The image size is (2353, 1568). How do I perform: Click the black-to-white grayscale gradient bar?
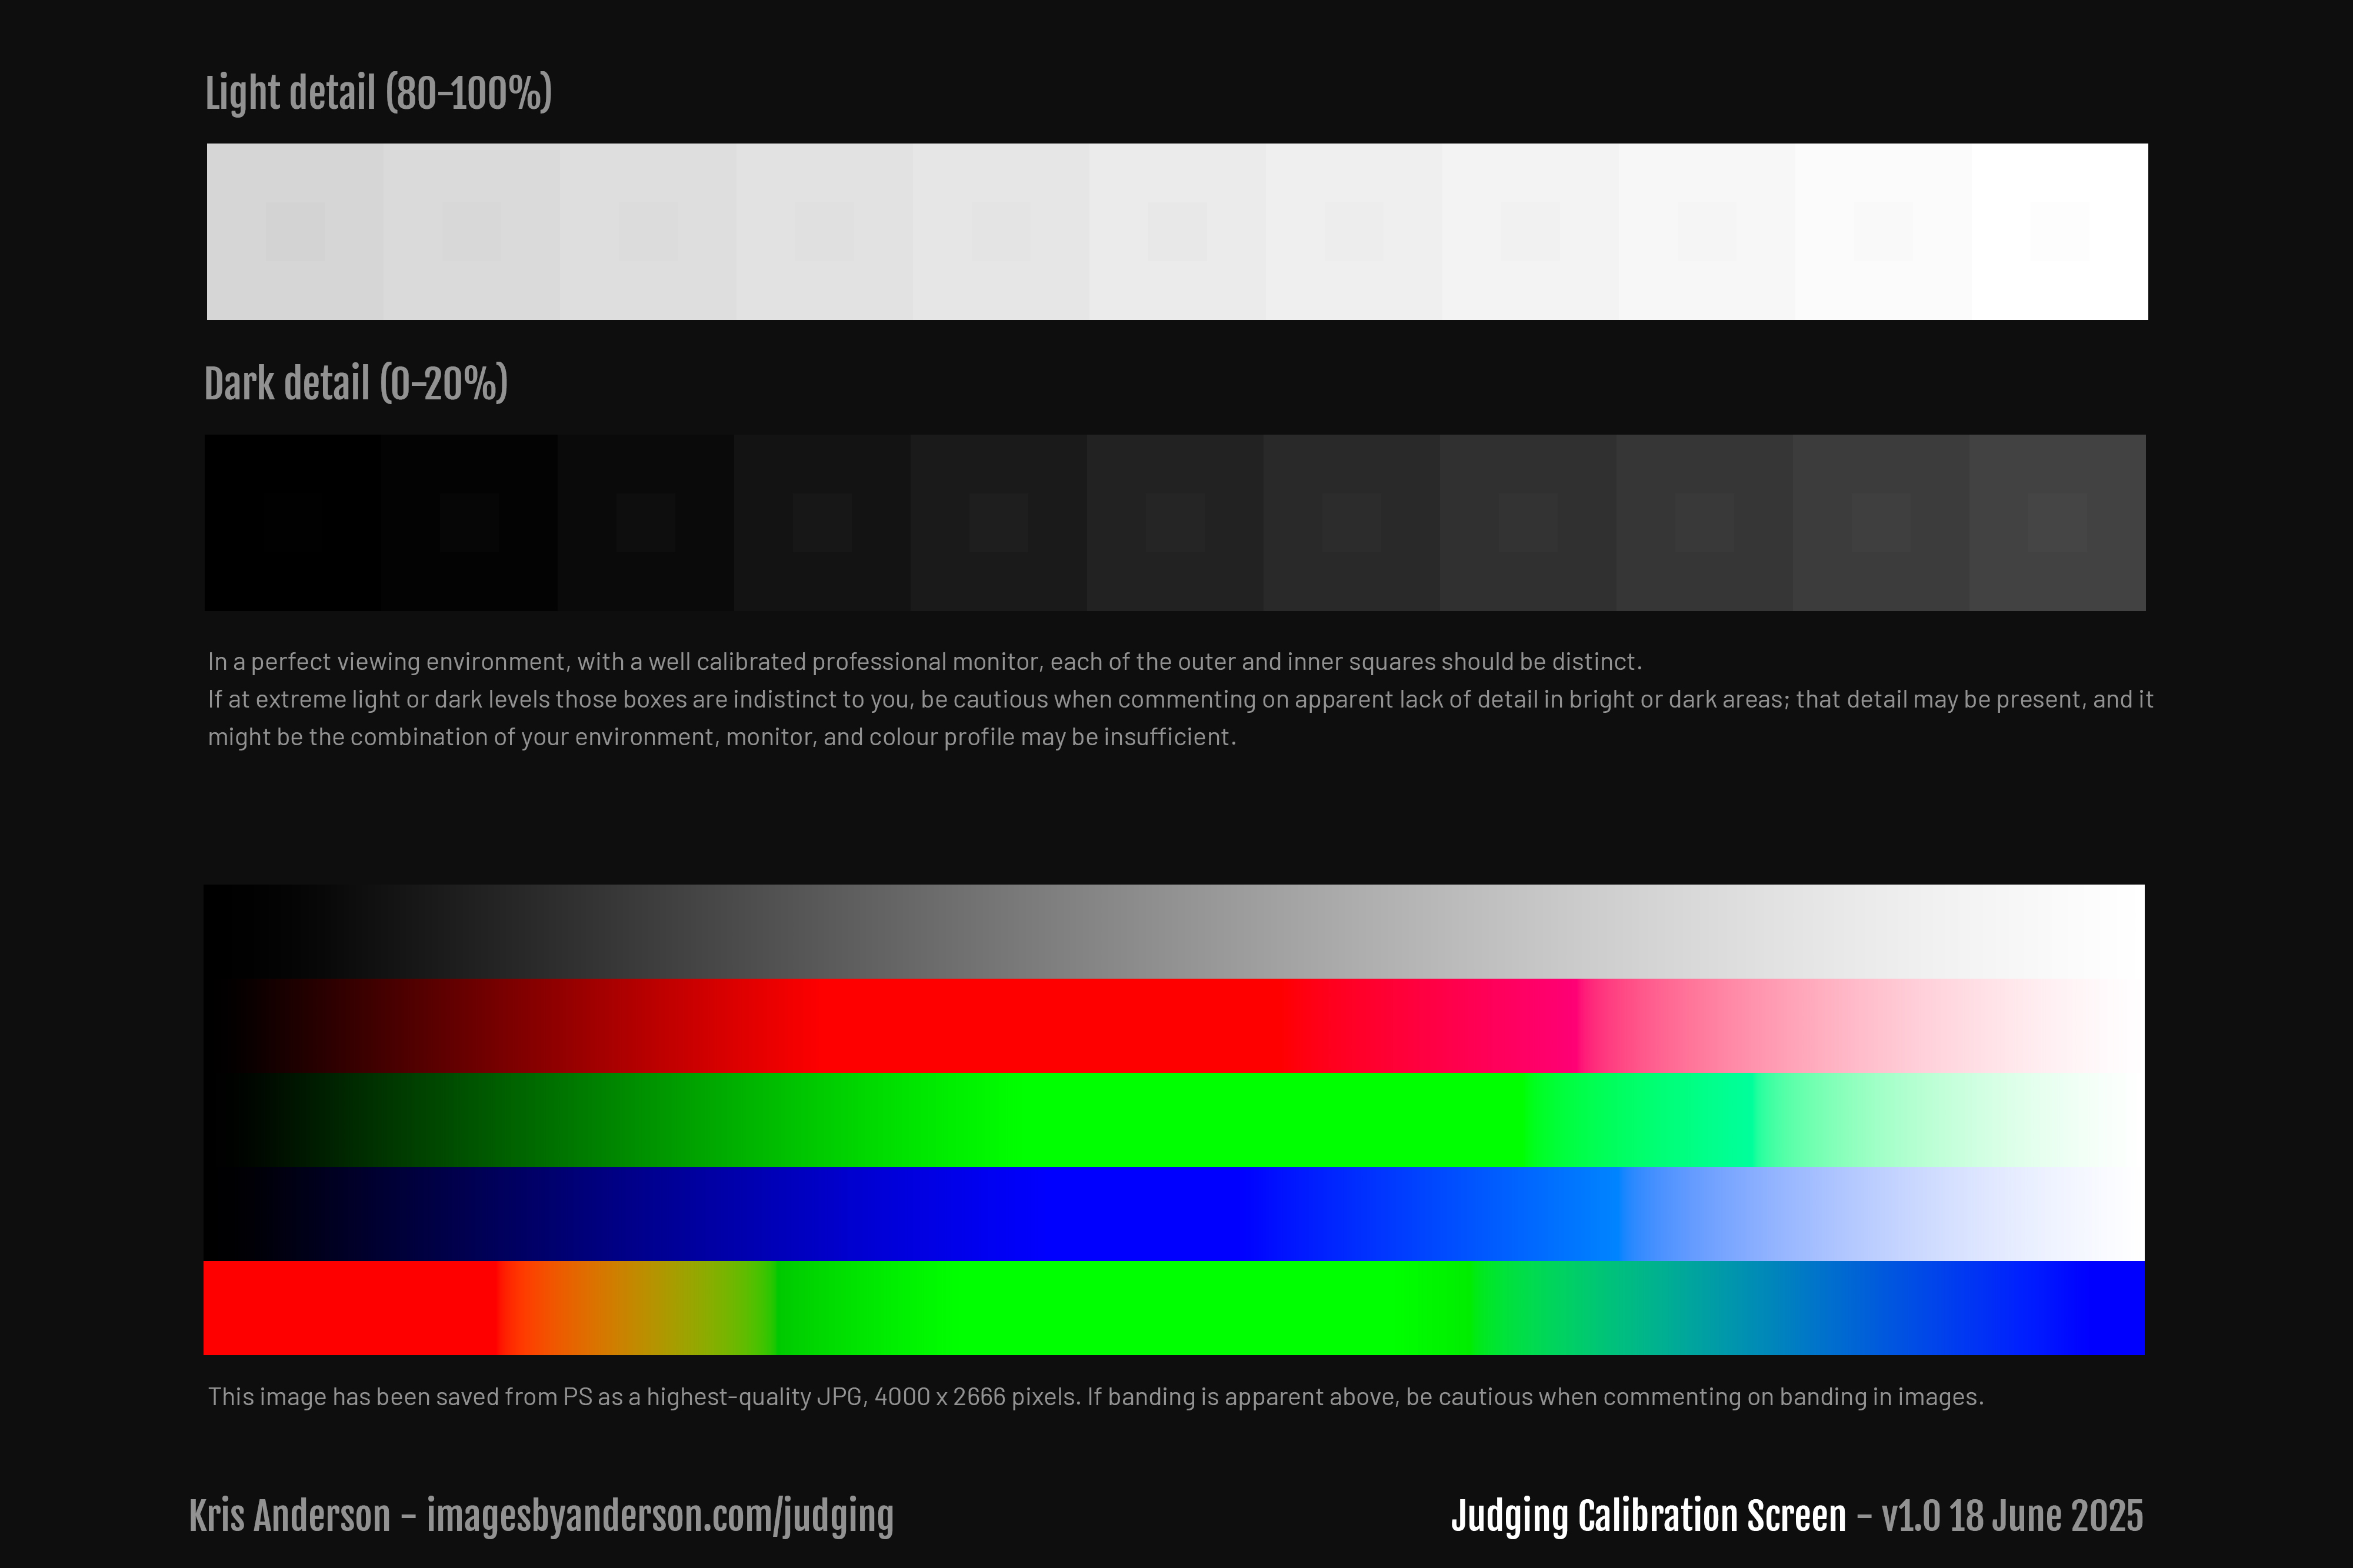[1174, 931]
